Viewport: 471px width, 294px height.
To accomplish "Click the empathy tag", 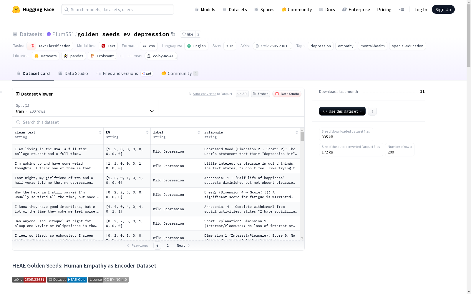I will click(x=346, y=46).
